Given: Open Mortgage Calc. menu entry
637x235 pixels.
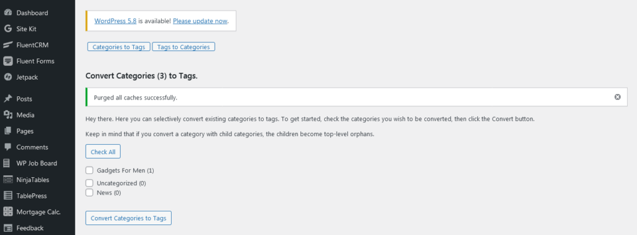Looking at the screenshot, I should point(37,212).
